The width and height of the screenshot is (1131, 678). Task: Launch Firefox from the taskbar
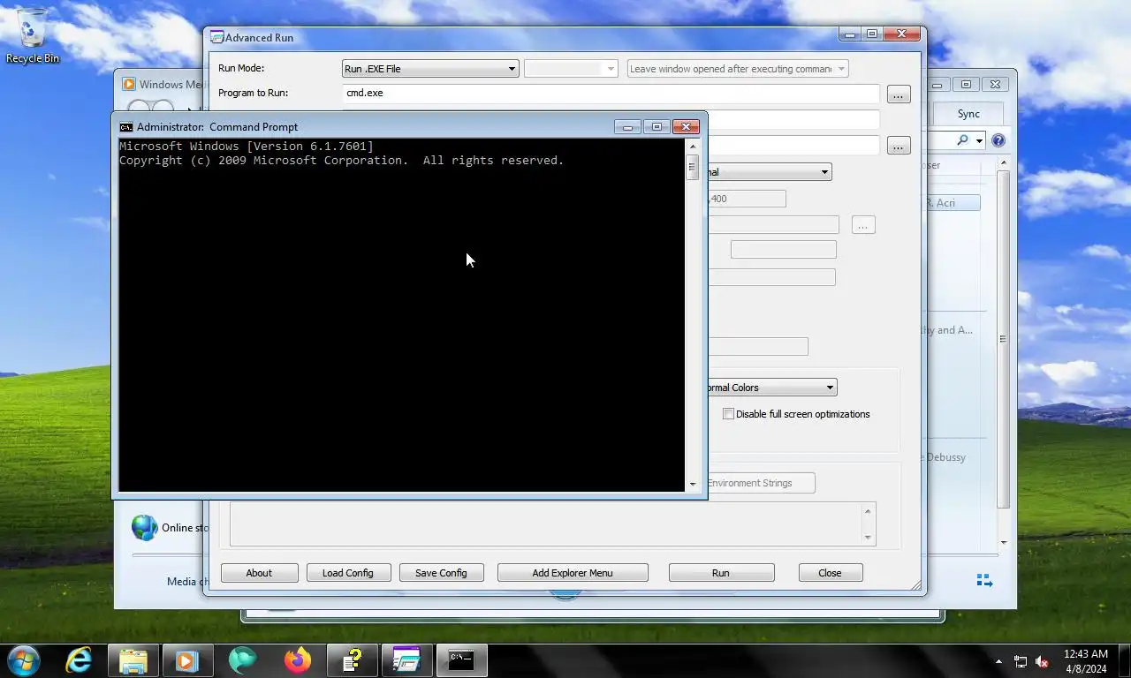pos(298,659)
